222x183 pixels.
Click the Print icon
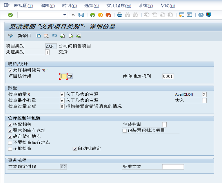point(120,15)
